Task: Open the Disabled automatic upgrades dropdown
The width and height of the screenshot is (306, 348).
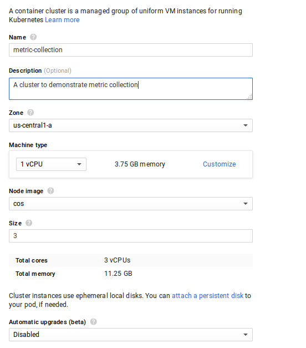Action: (131, 335)
